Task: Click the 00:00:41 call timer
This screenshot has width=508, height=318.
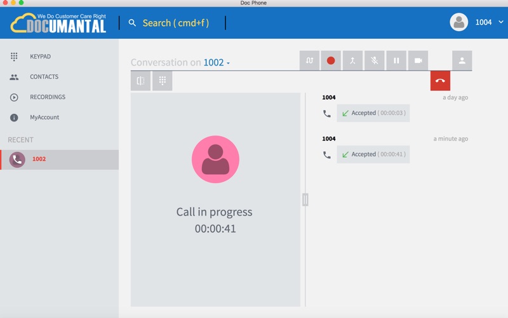Action: 215,229
